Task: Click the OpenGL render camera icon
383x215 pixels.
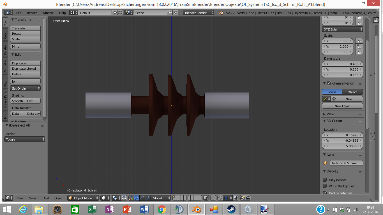Action: 242,198
